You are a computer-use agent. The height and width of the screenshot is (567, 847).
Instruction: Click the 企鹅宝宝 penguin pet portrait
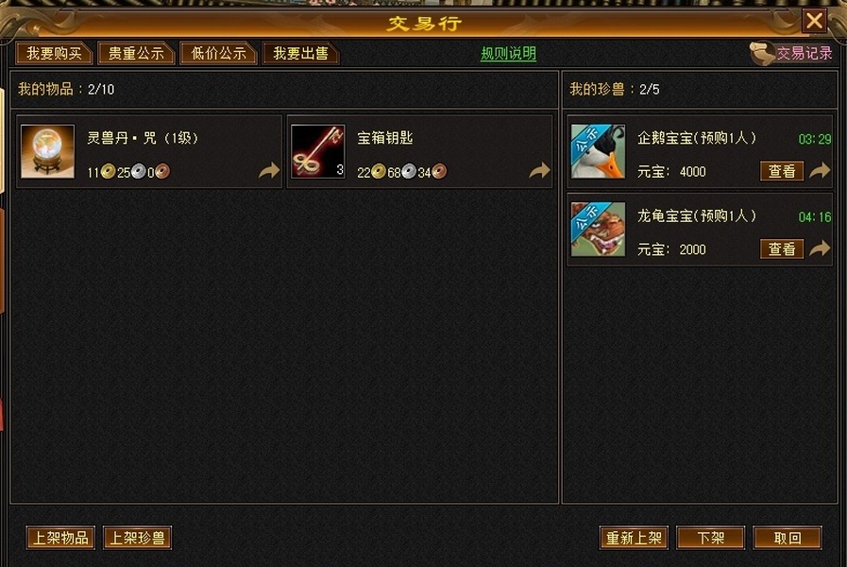click(x=598, y=151)
